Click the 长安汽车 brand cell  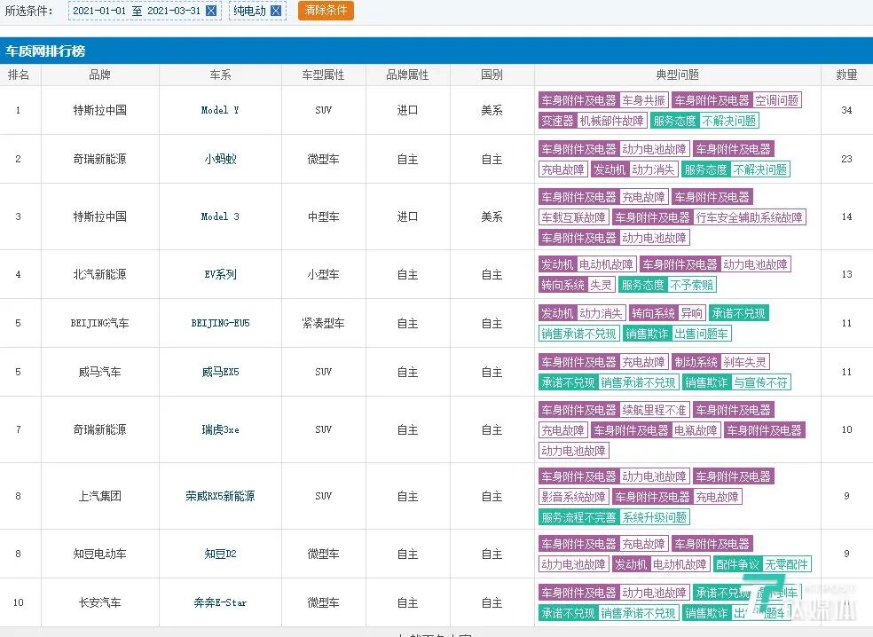coord(99,602)
